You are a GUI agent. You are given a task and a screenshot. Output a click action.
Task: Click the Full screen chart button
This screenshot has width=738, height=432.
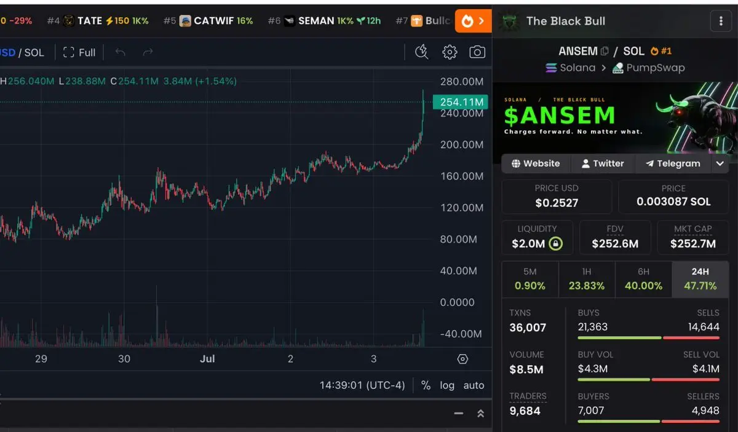pyautogui.click(x=79, y=52)
